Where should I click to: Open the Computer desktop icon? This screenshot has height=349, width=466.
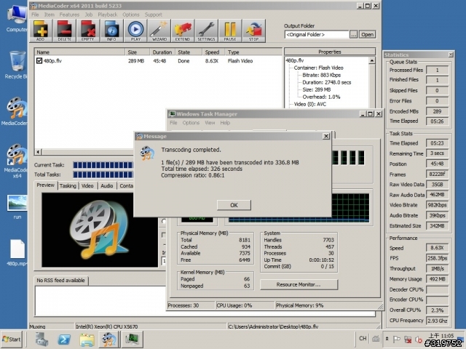click(16, 18)
